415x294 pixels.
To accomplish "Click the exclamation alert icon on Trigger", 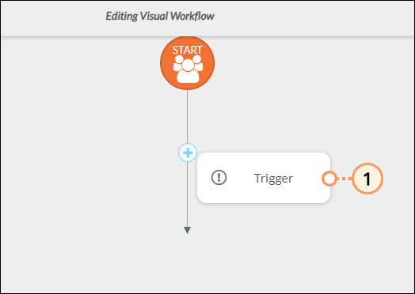I will click(219, 178).
